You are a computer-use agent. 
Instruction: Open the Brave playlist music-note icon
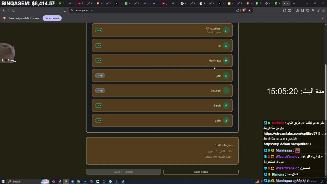tap(298, 10)
